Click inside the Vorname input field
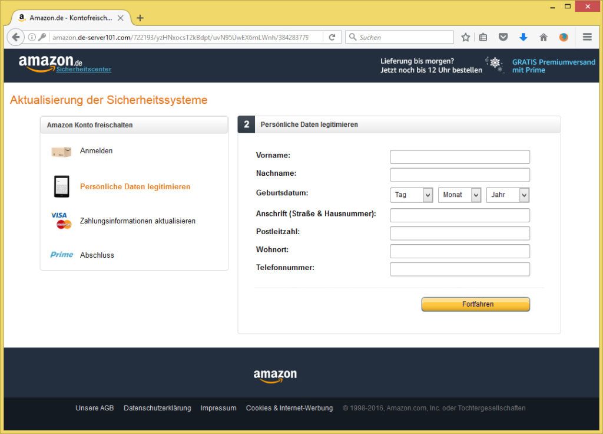The width and height of the screenshot is (603, 434). [x=459, y=156]
